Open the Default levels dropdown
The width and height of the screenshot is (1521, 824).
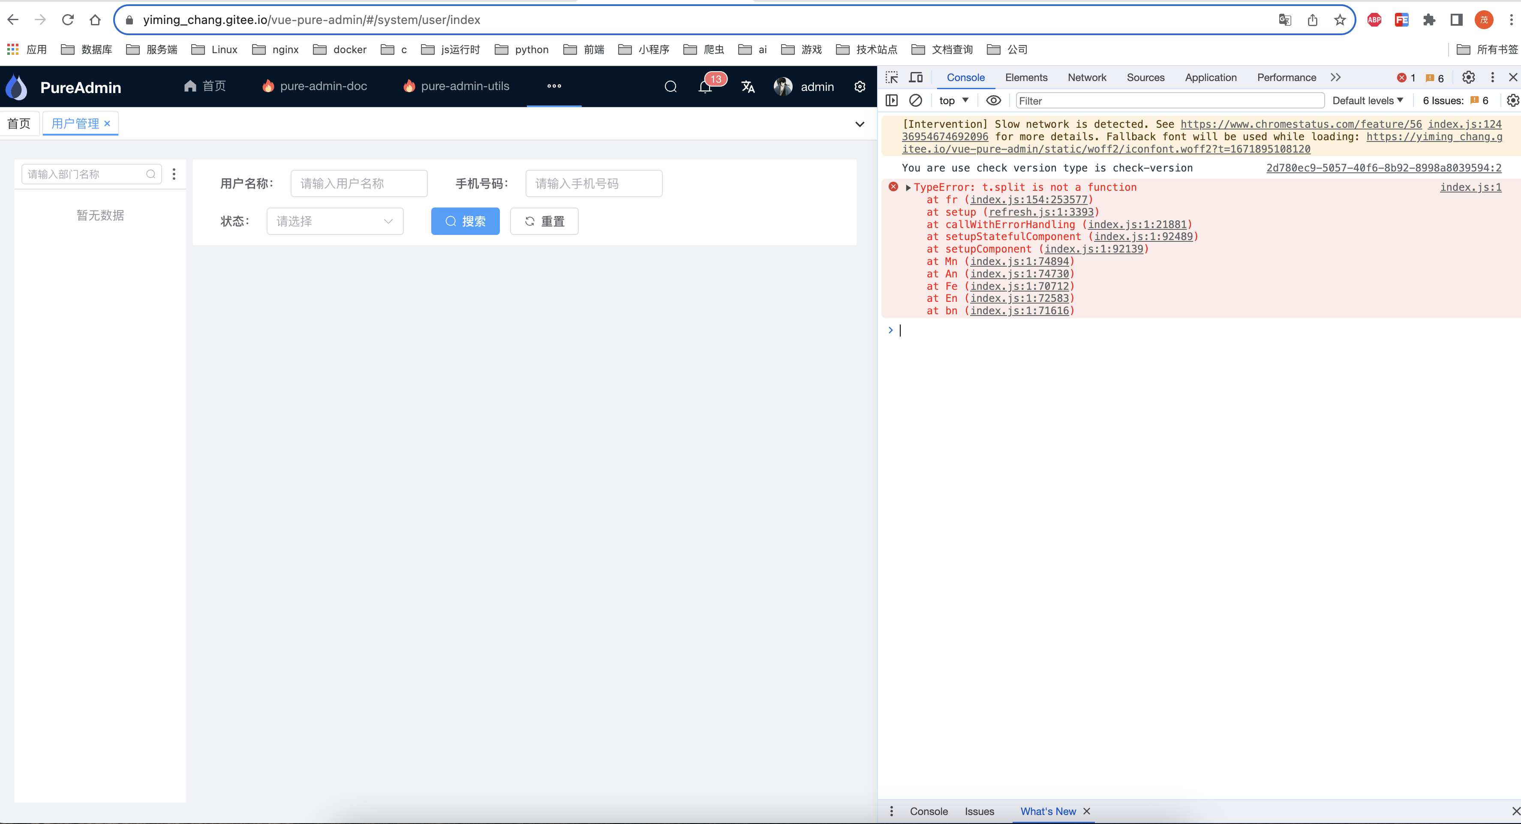[x=1368, y=100]
